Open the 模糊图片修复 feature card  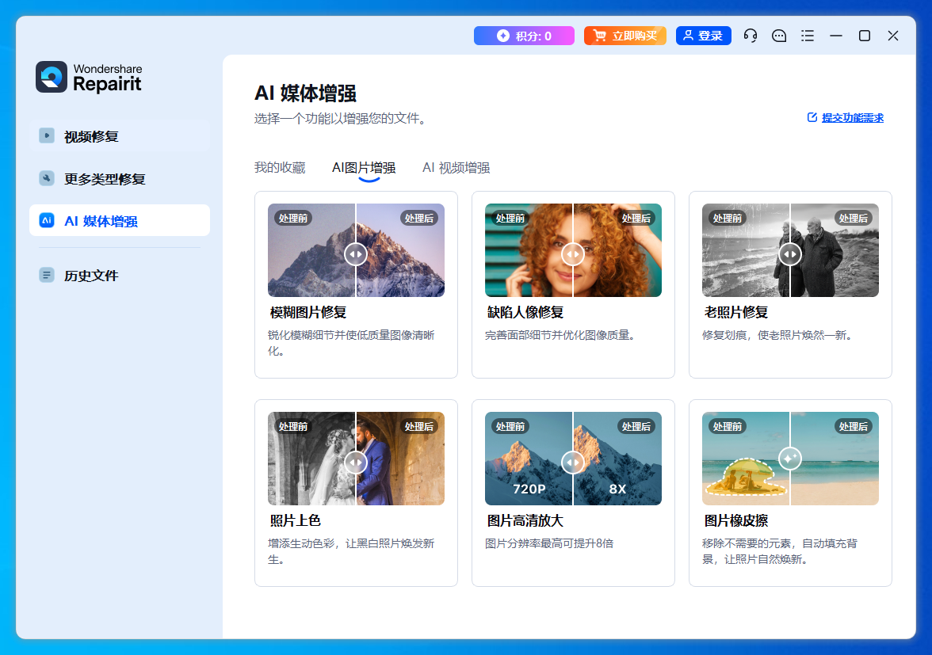click(356, 311)
